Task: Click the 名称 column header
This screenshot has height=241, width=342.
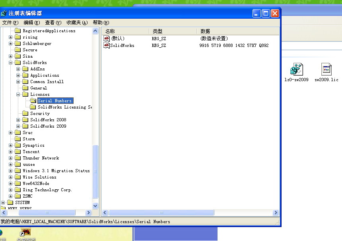Action: coord(125,31)
